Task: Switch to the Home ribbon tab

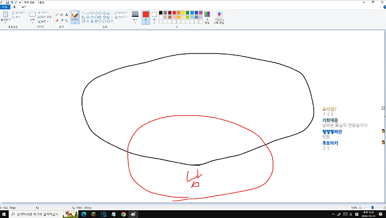Action: click(x=14, y=7)
